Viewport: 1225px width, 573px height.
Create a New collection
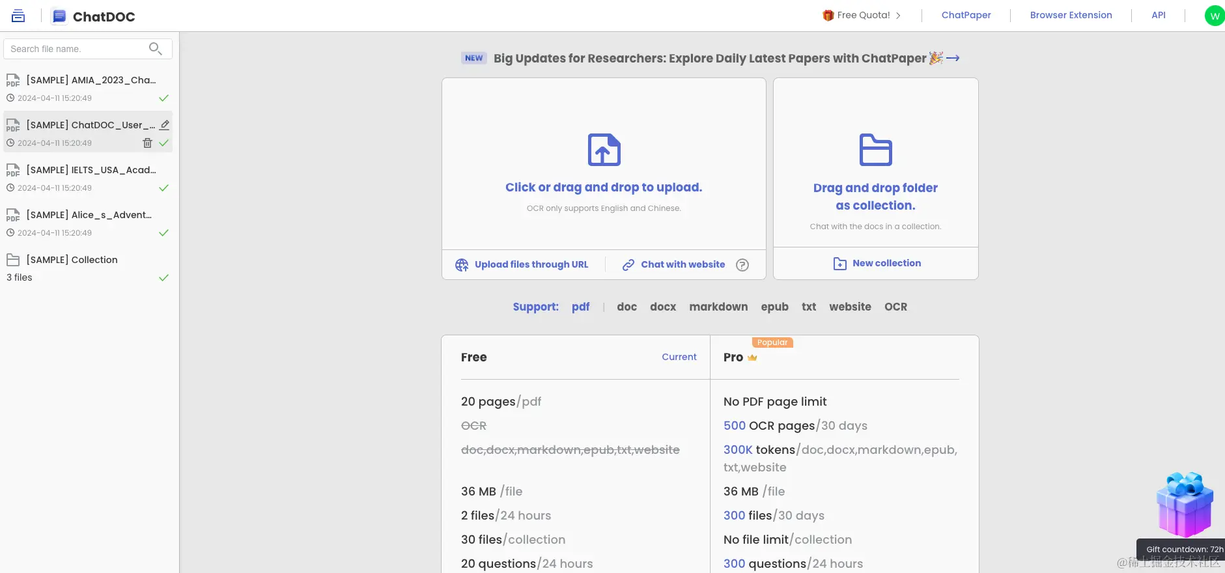tap(877, 264)
